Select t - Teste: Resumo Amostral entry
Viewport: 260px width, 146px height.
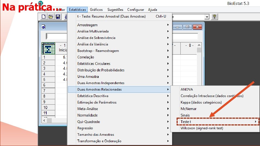click(120, 16)
